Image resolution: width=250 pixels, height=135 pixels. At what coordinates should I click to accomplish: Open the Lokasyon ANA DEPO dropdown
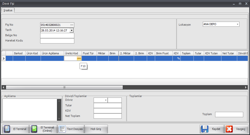click(x=237, y=24)
